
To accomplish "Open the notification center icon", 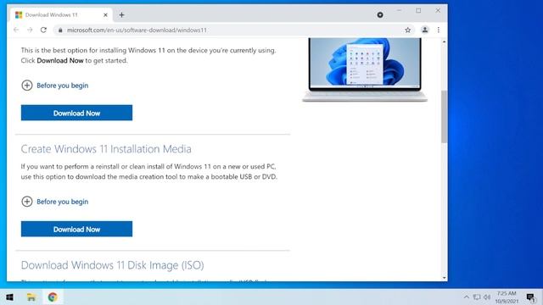I will click(531, 297).
